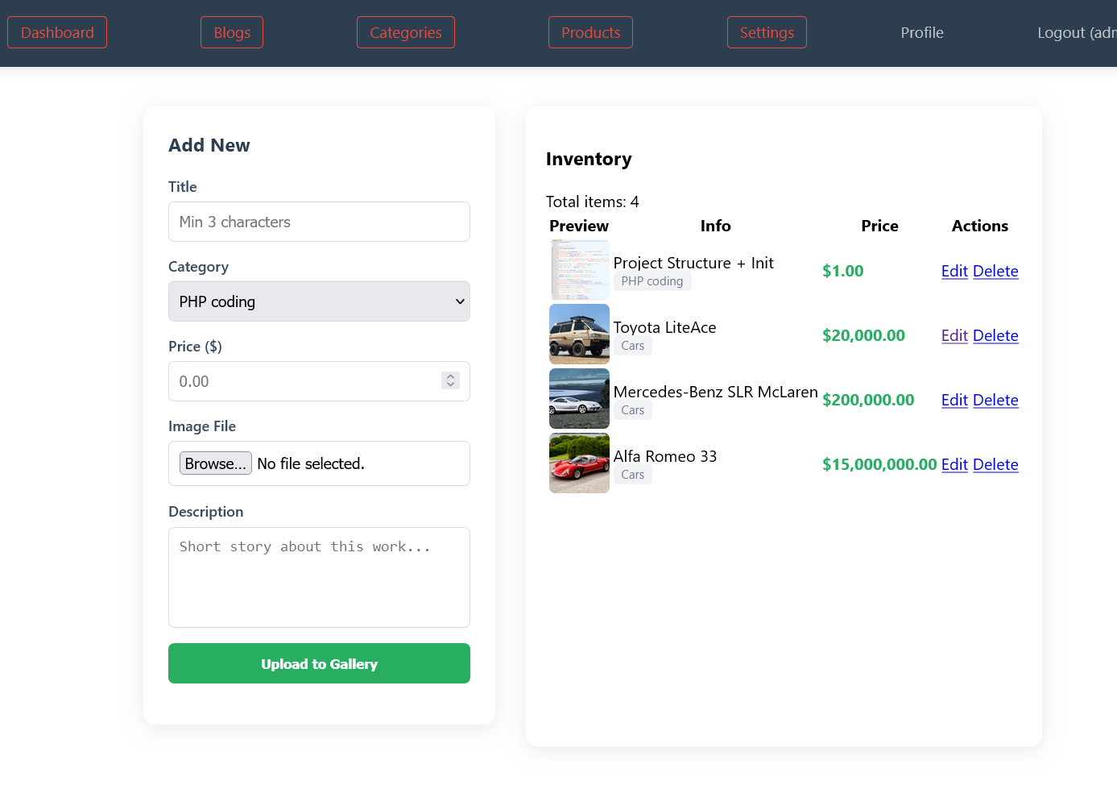Delete the Alfa Romeo 33 entry
This screenshot has width=1117, height=810.
(x=995, y=464)
